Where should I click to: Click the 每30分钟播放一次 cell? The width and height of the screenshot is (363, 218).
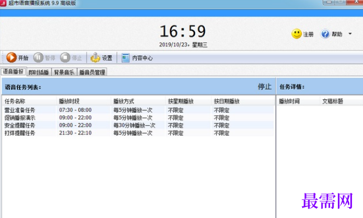point(134,126)
